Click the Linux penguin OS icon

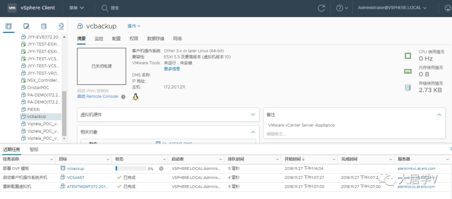tap(135, 97)
